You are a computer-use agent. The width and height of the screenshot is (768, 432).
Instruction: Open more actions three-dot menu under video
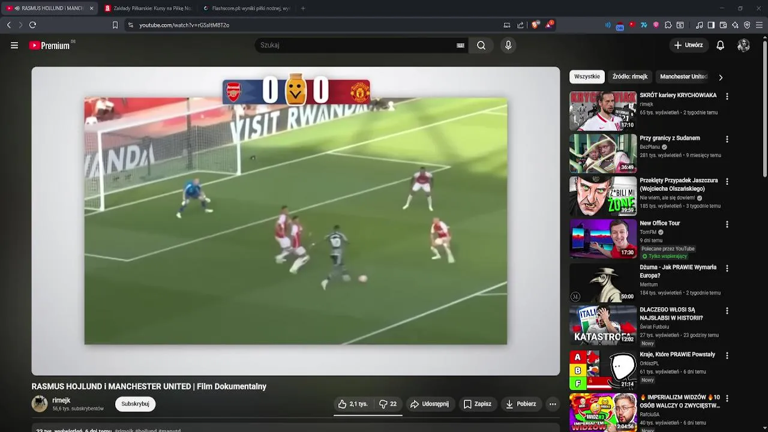553,404
